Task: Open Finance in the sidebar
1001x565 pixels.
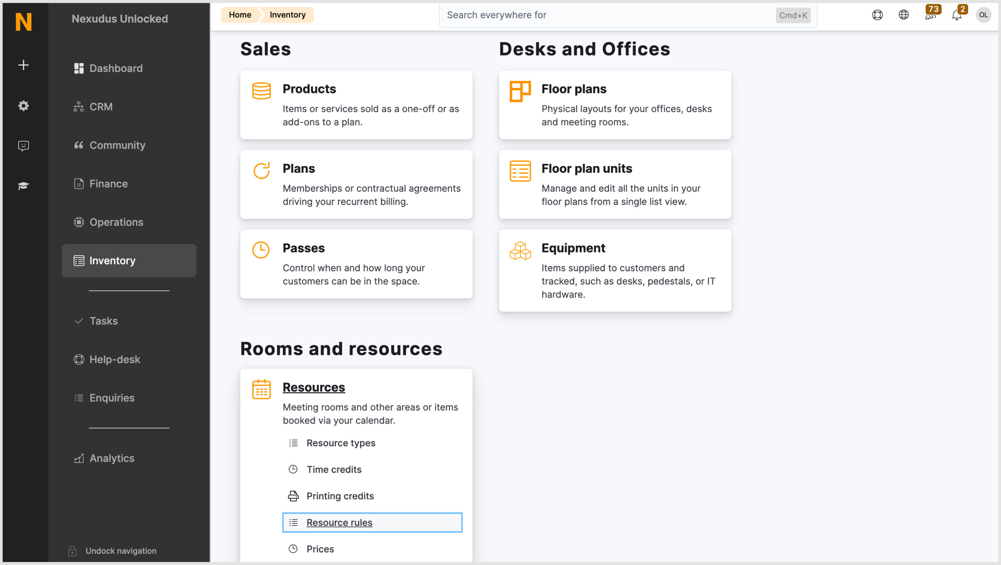Action: (129, 184)
